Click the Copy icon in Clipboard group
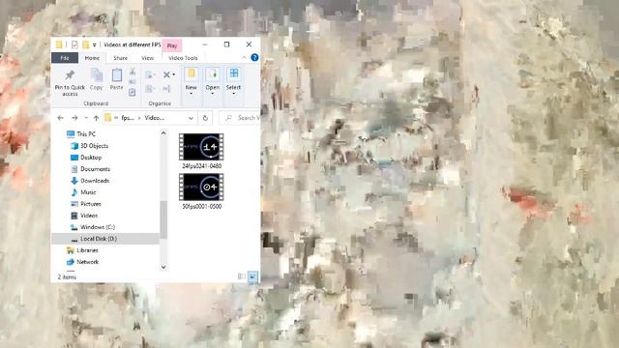This screenshot has width=619, height=348. [x=97, y=75]
